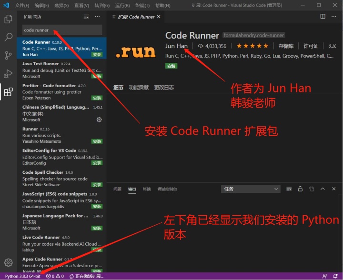The height and width of the screenshot is (280, 343).
Task: Switch to 输出 output panel tab
Action: [132, 189]
